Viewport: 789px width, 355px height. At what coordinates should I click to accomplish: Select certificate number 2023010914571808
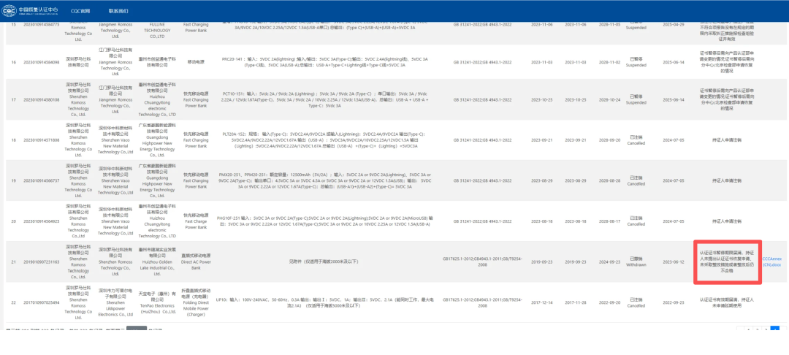pyautogui.click(x=41, y=140)
